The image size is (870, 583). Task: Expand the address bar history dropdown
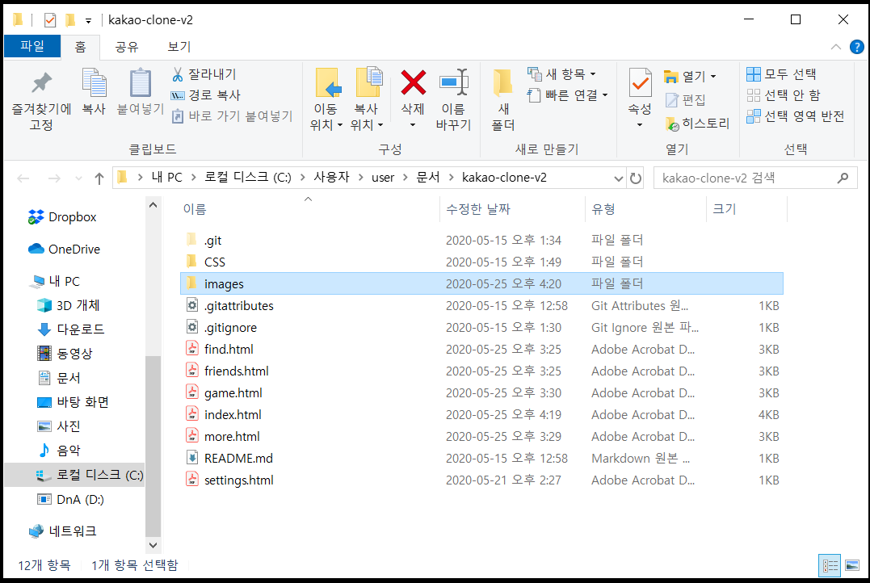tap(619, 178)
